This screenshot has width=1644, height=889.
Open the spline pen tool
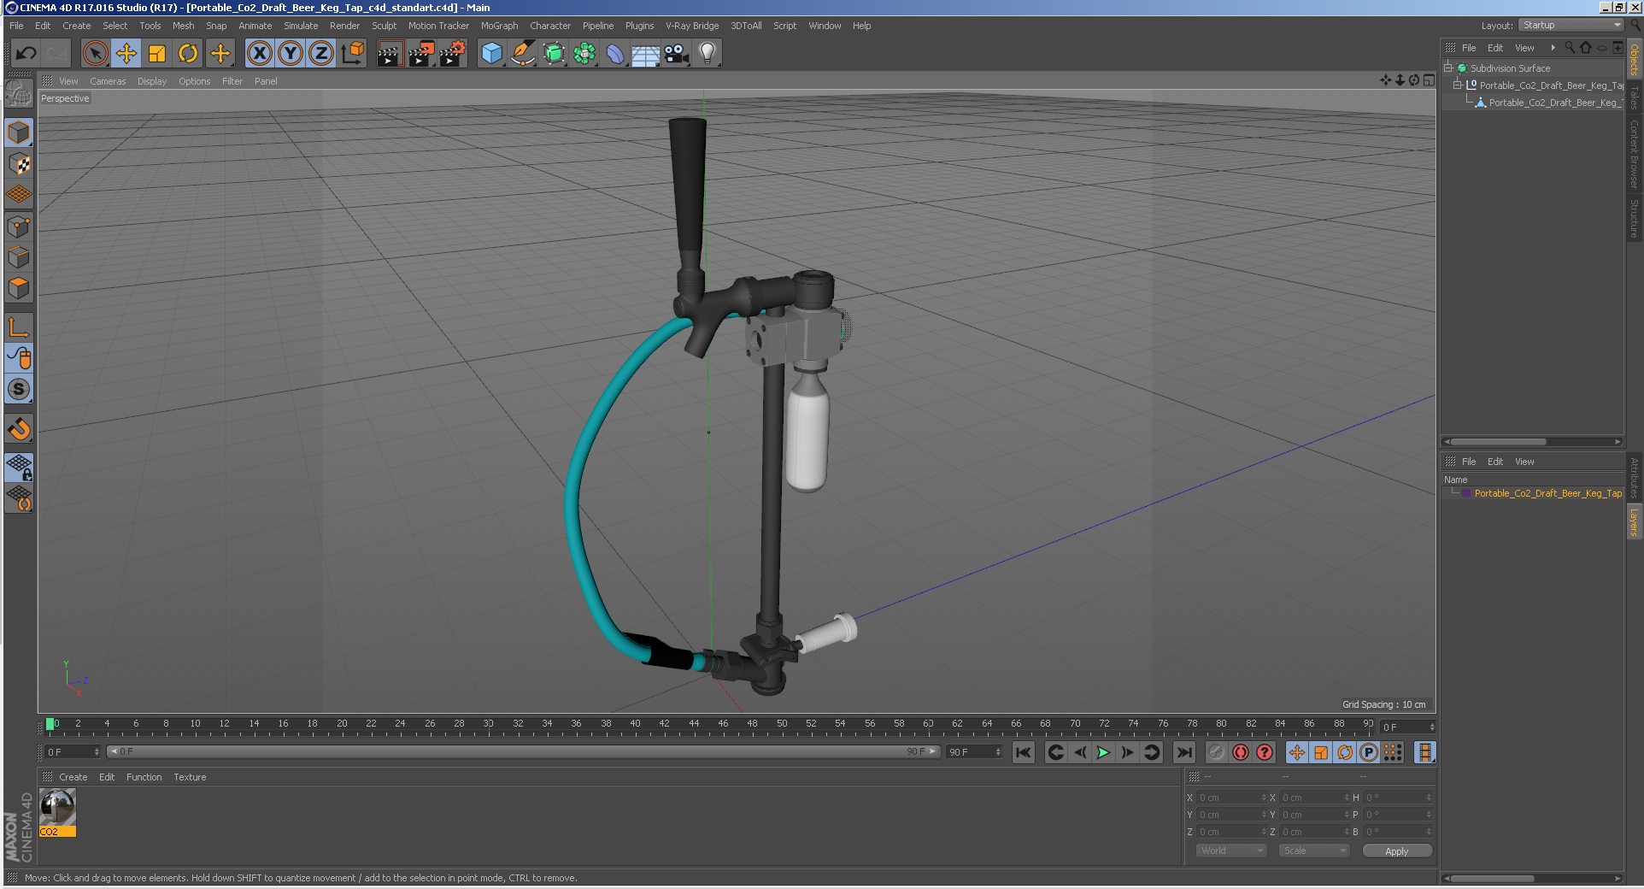pos(522,54)
